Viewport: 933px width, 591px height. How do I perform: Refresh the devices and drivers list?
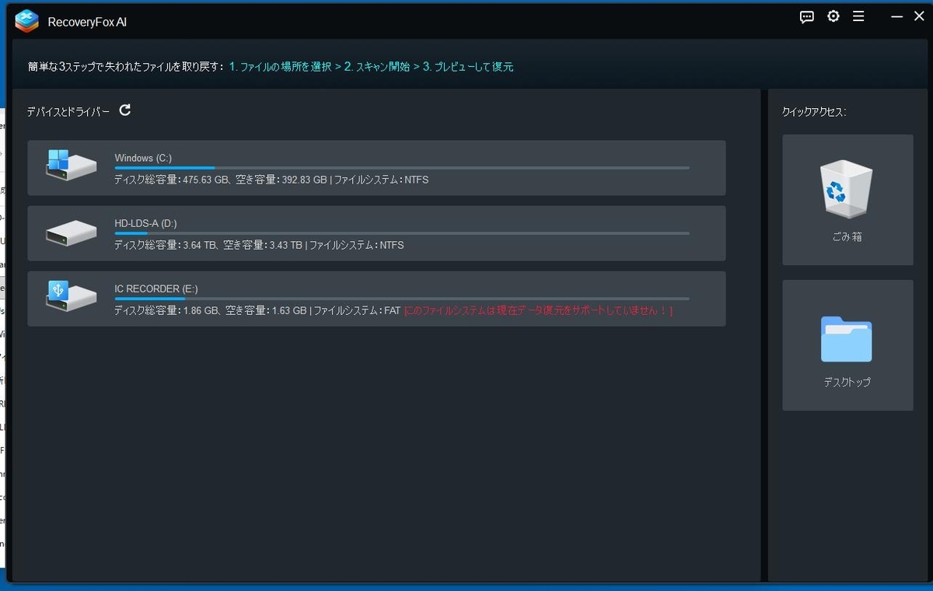pyautogui.click(x=125, y=110)
